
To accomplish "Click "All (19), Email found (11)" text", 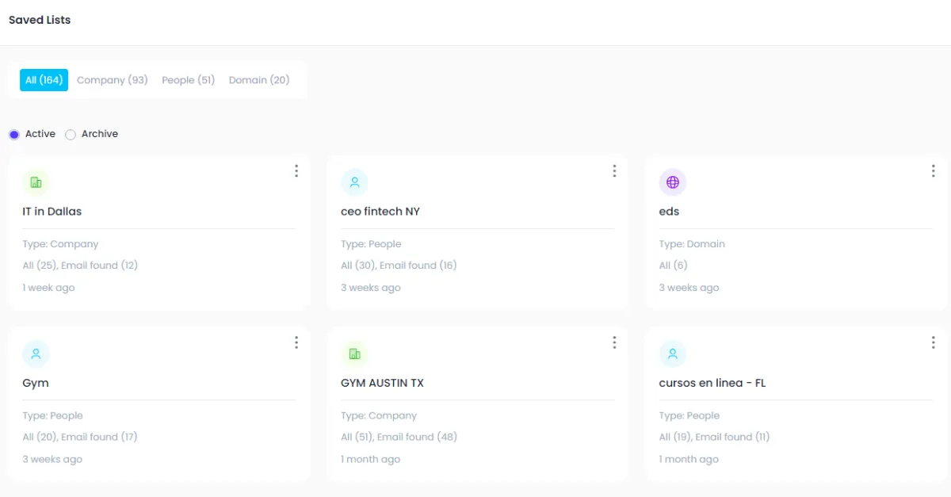I will tap(715, 437).
